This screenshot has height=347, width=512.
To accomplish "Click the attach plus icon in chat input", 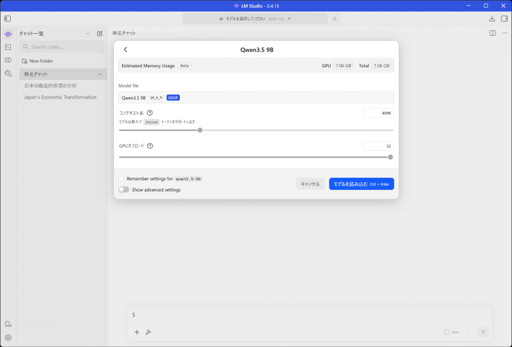I will [137, 332].
